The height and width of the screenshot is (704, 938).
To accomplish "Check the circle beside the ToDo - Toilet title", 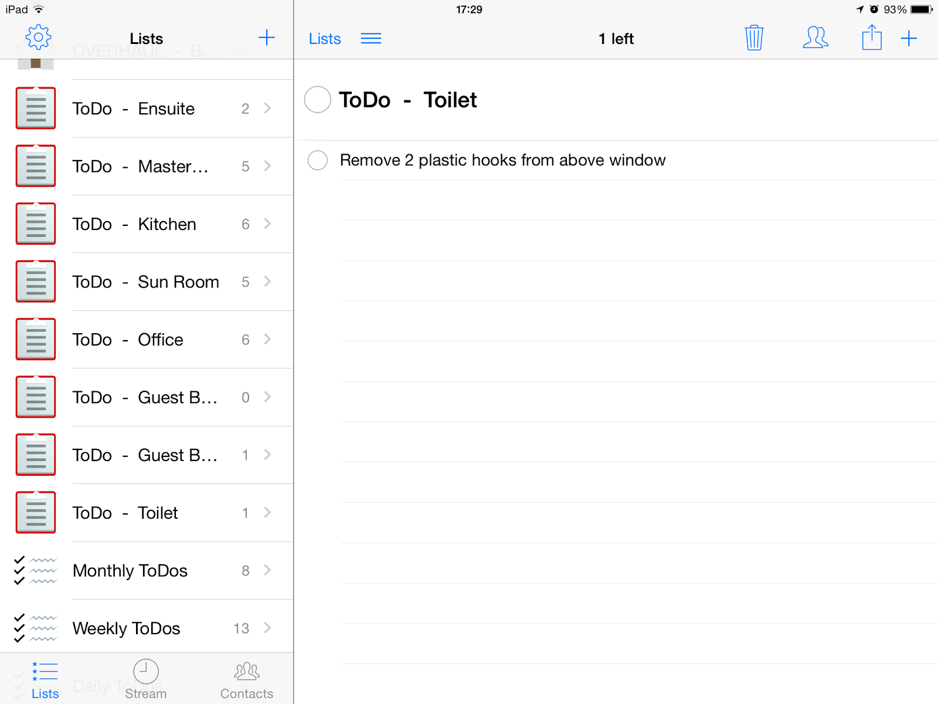I will [x=318, y=100].
